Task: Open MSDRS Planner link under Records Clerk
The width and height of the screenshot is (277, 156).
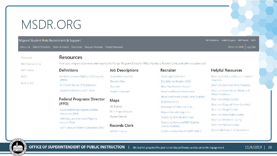Action: [118, 131]
